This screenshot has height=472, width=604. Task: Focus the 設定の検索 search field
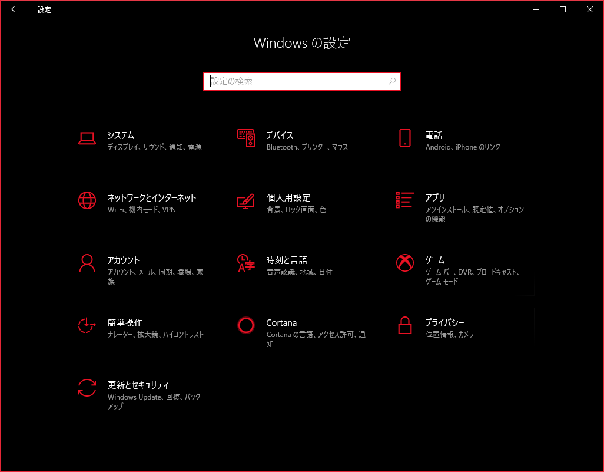(x=302, y=81)
